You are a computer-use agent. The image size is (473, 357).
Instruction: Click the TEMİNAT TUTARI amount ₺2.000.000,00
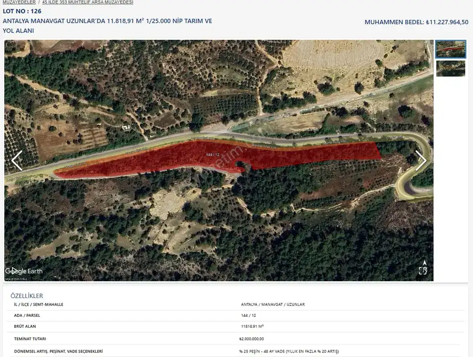pos(251,339)
